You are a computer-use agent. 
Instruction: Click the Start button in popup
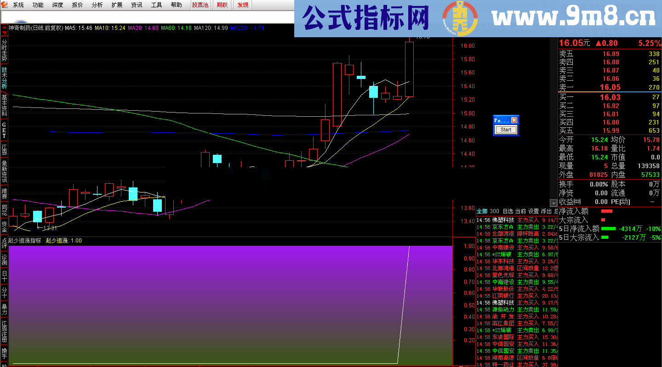pos(506,130)
